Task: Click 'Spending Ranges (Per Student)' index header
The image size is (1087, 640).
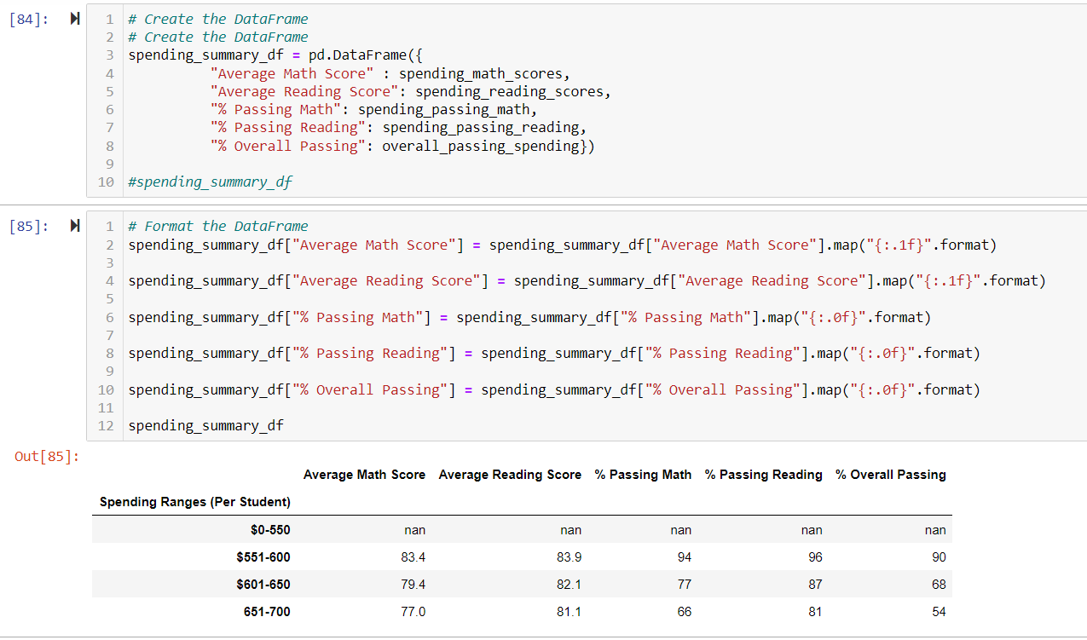Action: [195, 502]
